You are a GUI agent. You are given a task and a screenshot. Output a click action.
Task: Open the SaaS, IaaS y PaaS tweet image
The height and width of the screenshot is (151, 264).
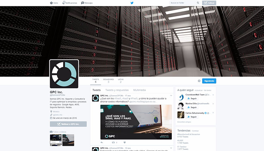click(x=136, y=122)
